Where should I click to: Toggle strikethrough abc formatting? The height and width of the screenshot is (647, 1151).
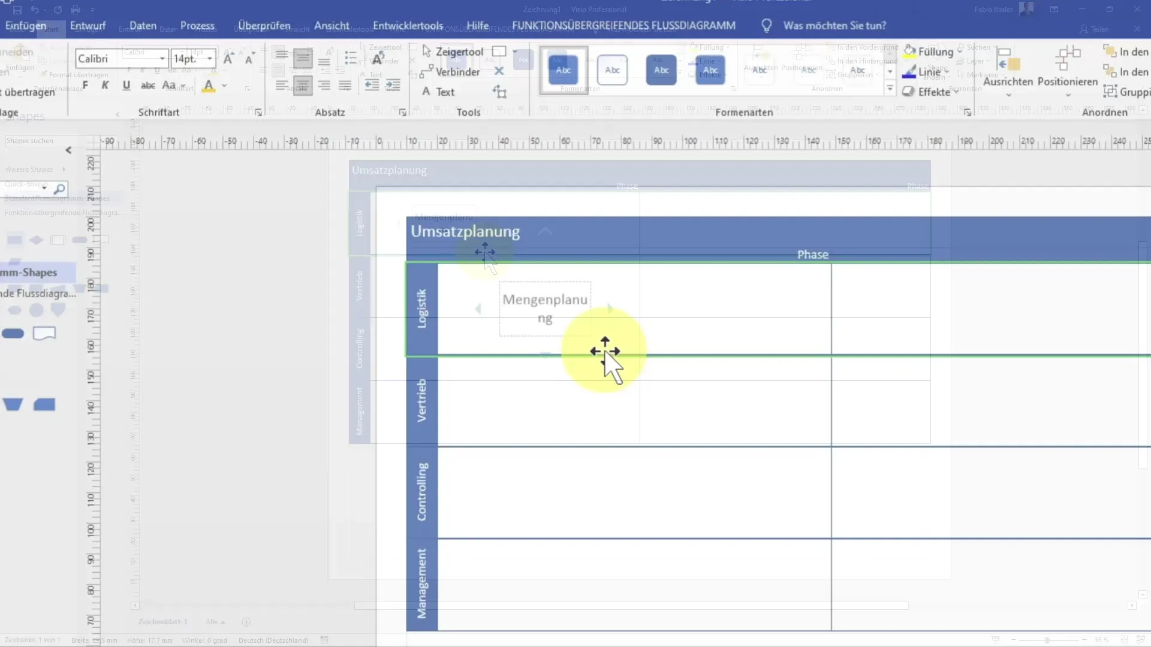148,86
